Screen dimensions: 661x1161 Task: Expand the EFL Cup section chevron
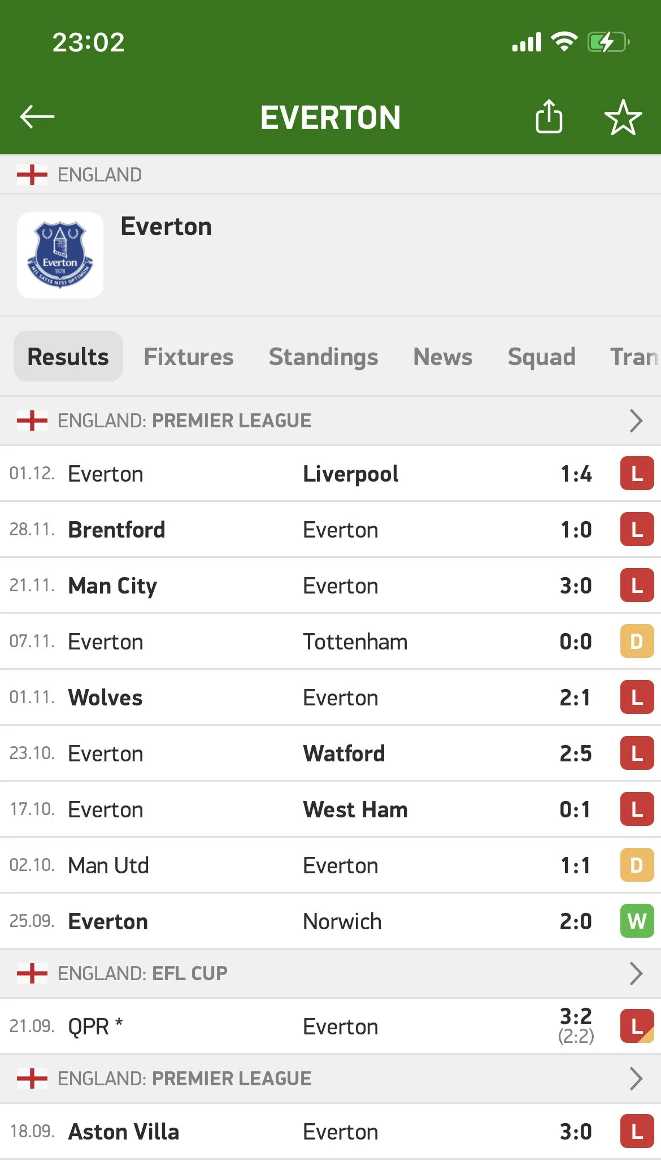click(636, 973)
